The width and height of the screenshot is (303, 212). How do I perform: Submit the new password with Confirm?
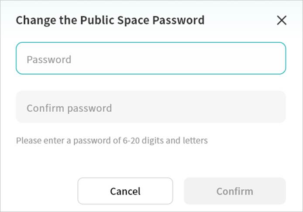pos(234,191)
